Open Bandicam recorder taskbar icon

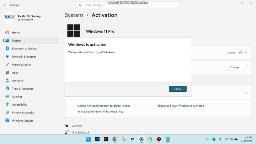click(159, 139)
